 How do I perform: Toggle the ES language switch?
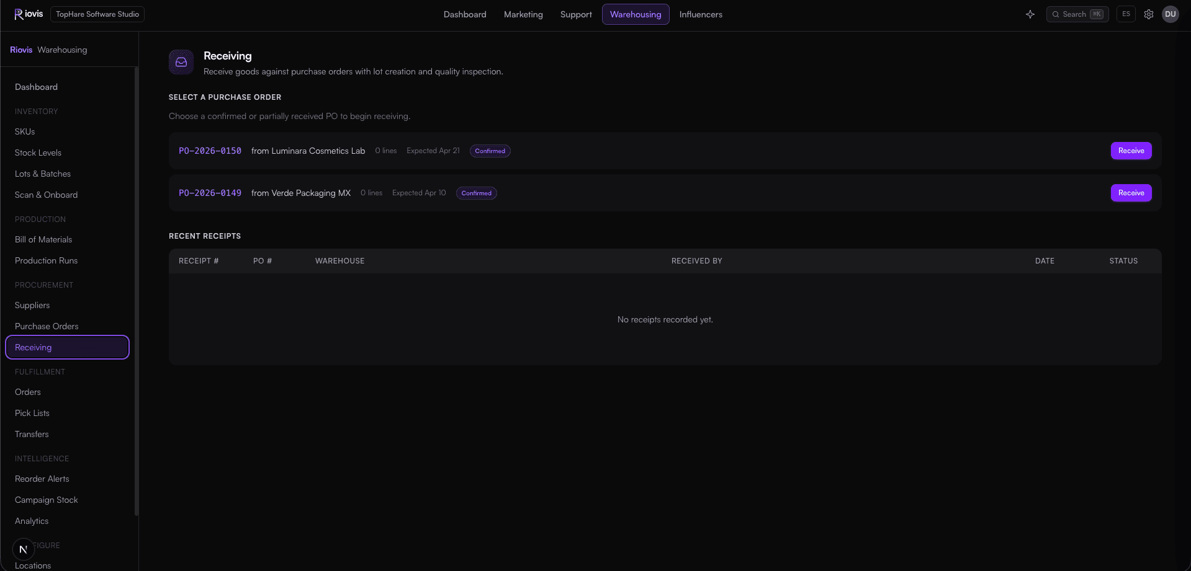(x=1126, y=14)
